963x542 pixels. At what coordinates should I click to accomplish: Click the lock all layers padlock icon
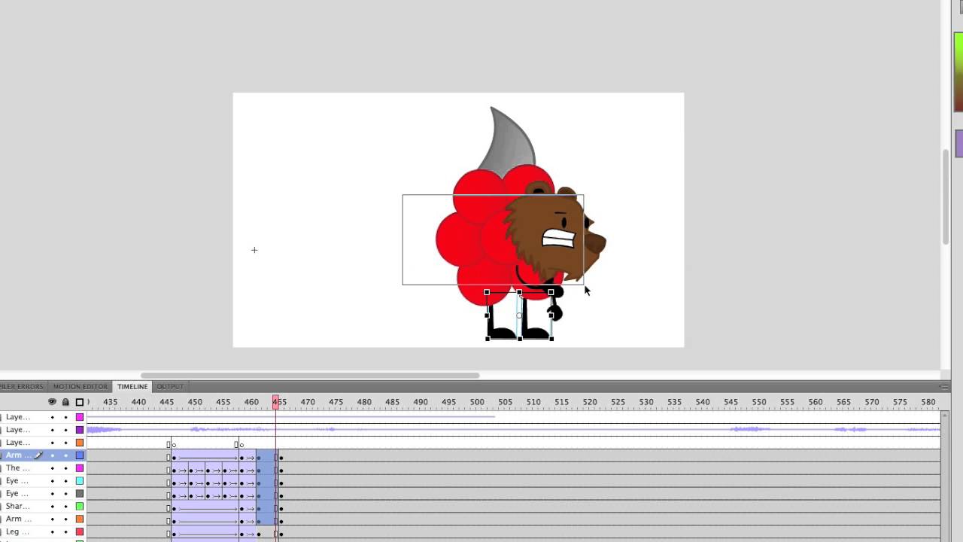tap(65, 402)
